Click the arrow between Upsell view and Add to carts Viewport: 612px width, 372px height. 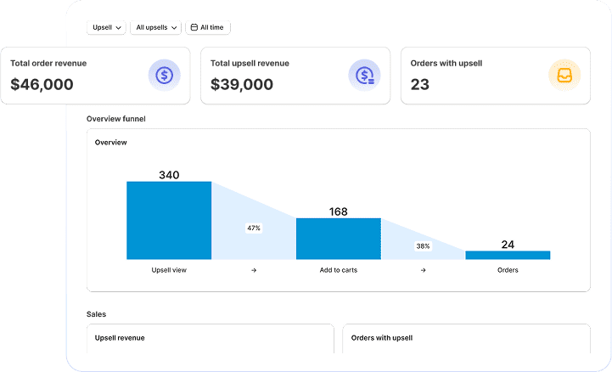click(x=254, y=270)
